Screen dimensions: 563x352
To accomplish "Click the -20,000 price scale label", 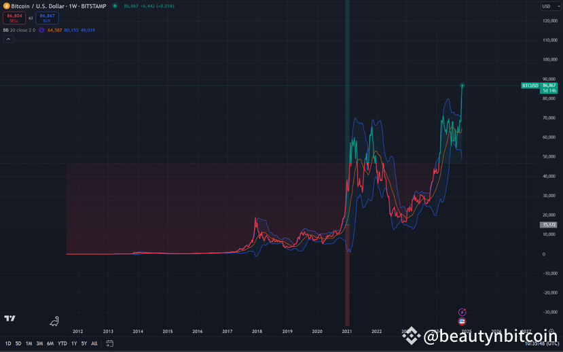I will [x=549, y=292].
